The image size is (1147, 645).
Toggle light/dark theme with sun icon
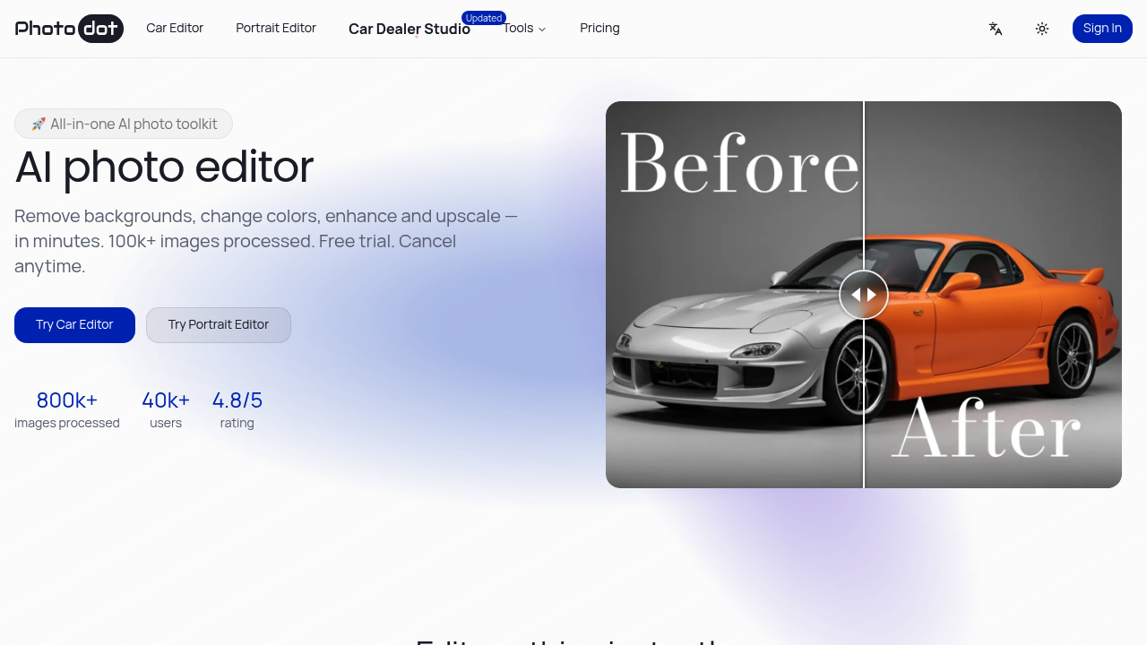click(1042, 29)
